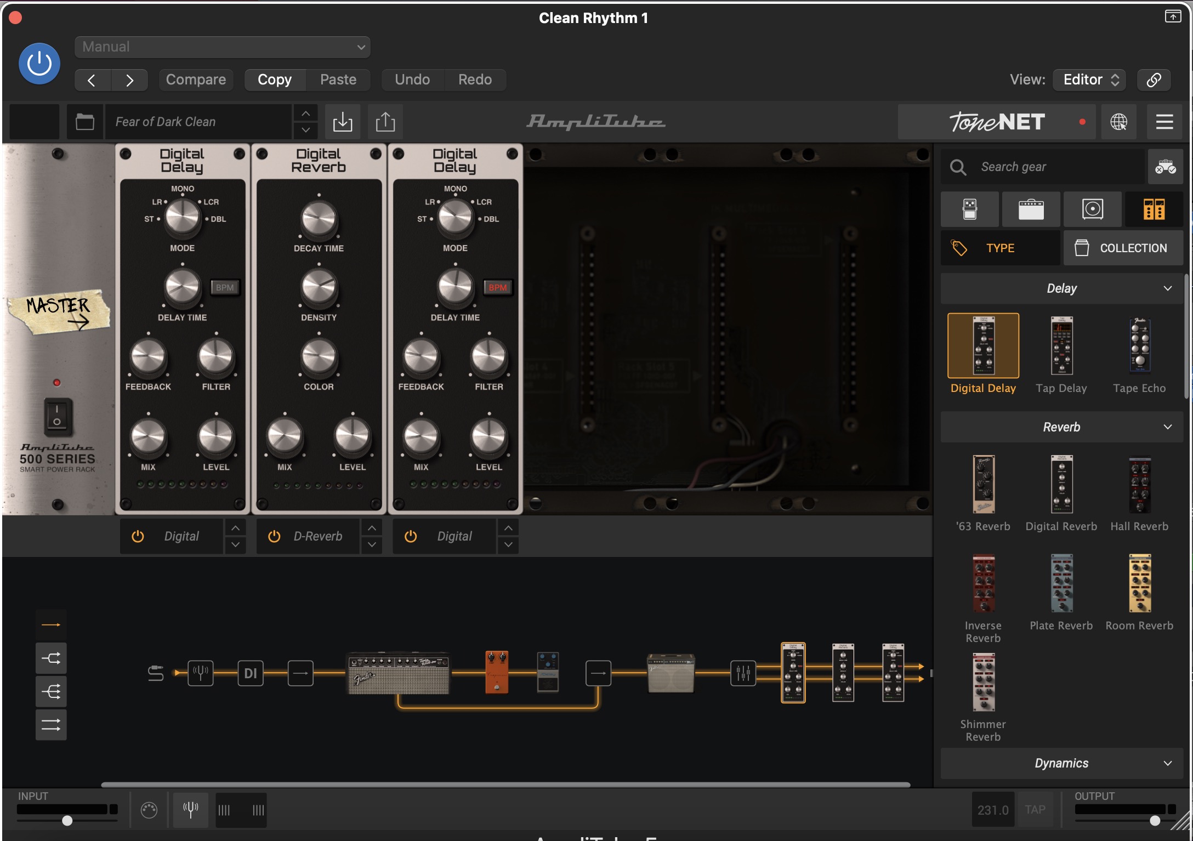This screenshot has height=841, width=1193.
Task: Click the 231.0 tempo value field
Action: coord(993,810)
